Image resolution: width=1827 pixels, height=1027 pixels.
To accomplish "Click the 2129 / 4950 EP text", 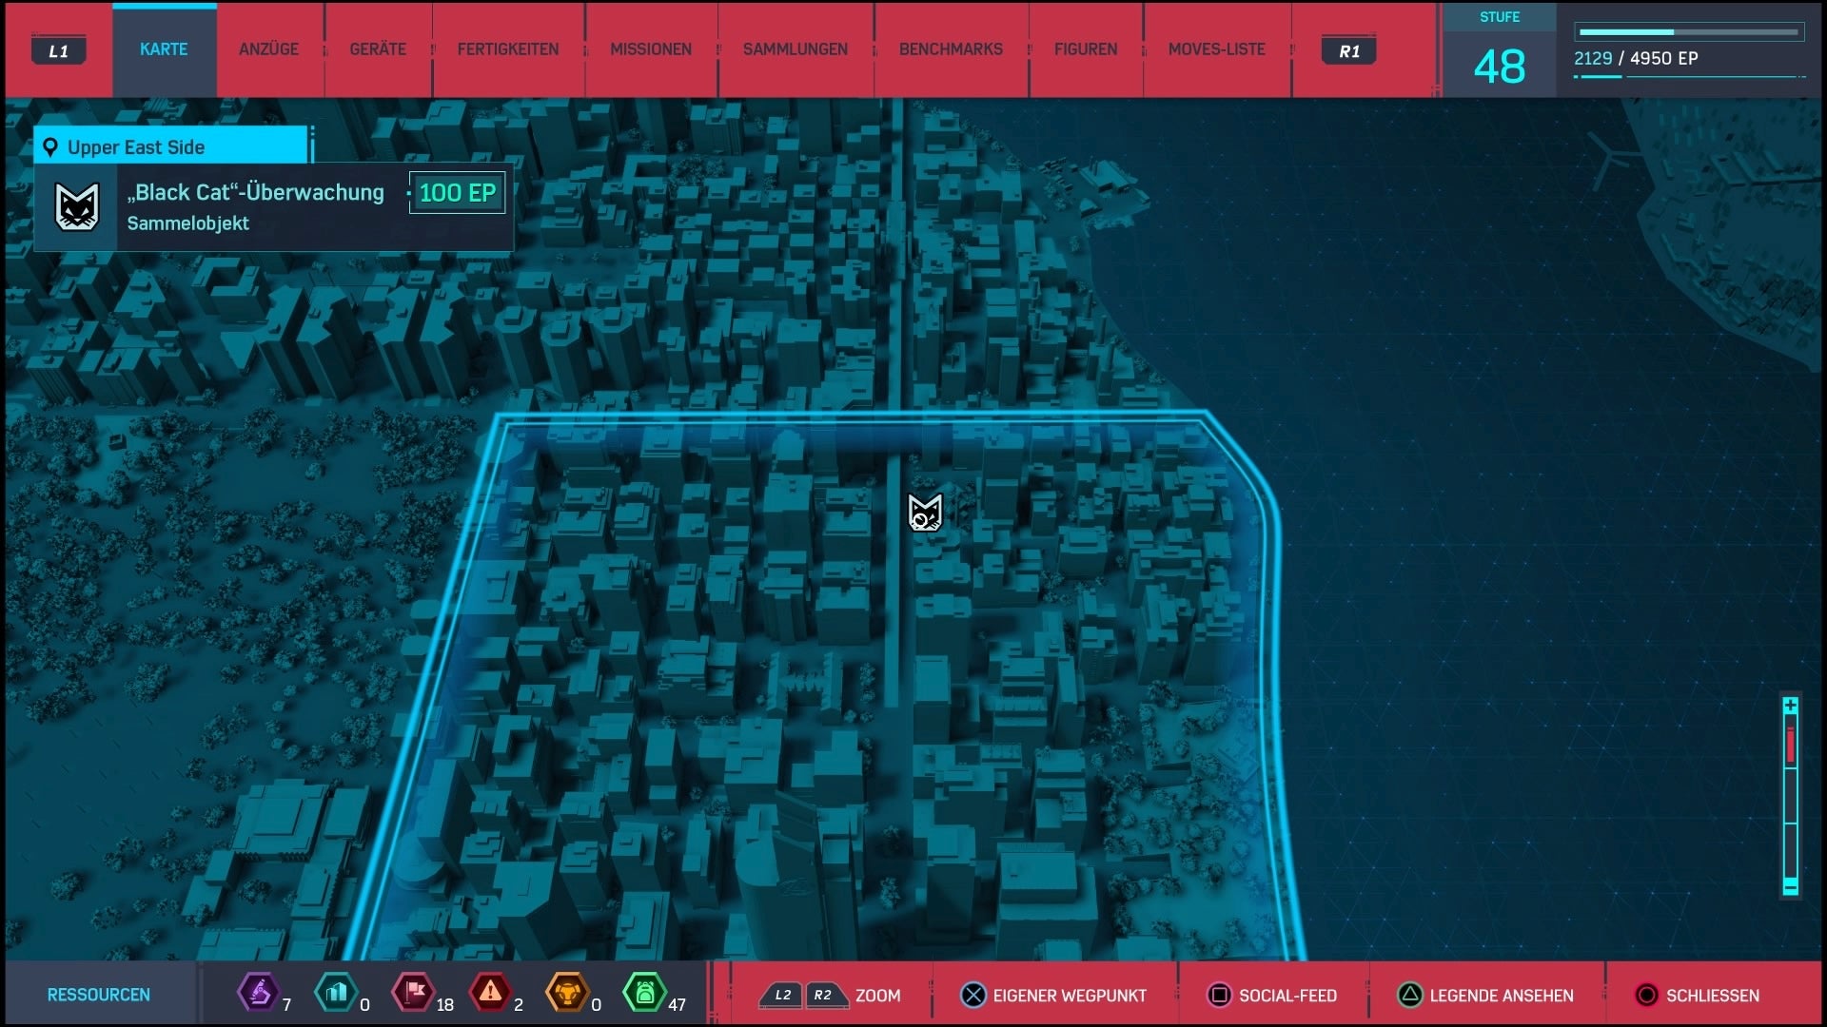I will coord(1636,58).
